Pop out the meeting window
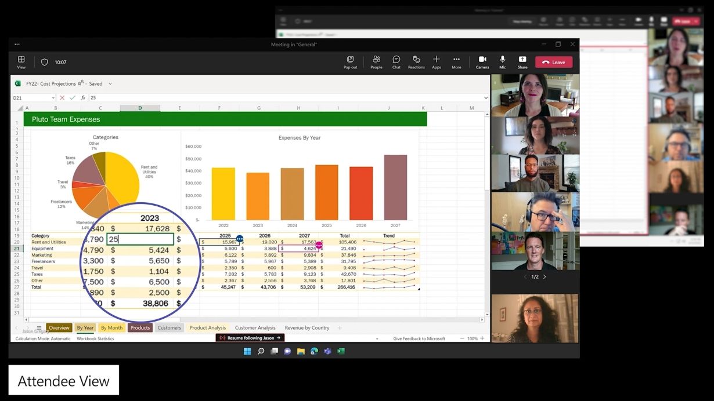 click(350, 61)
